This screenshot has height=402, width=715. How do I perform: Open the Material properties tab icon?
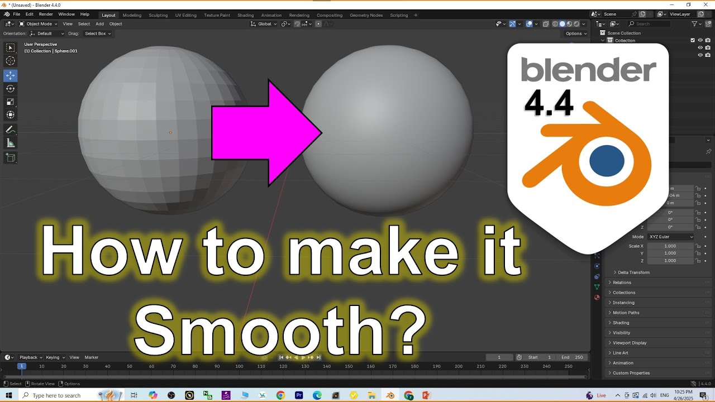point(597,298)
